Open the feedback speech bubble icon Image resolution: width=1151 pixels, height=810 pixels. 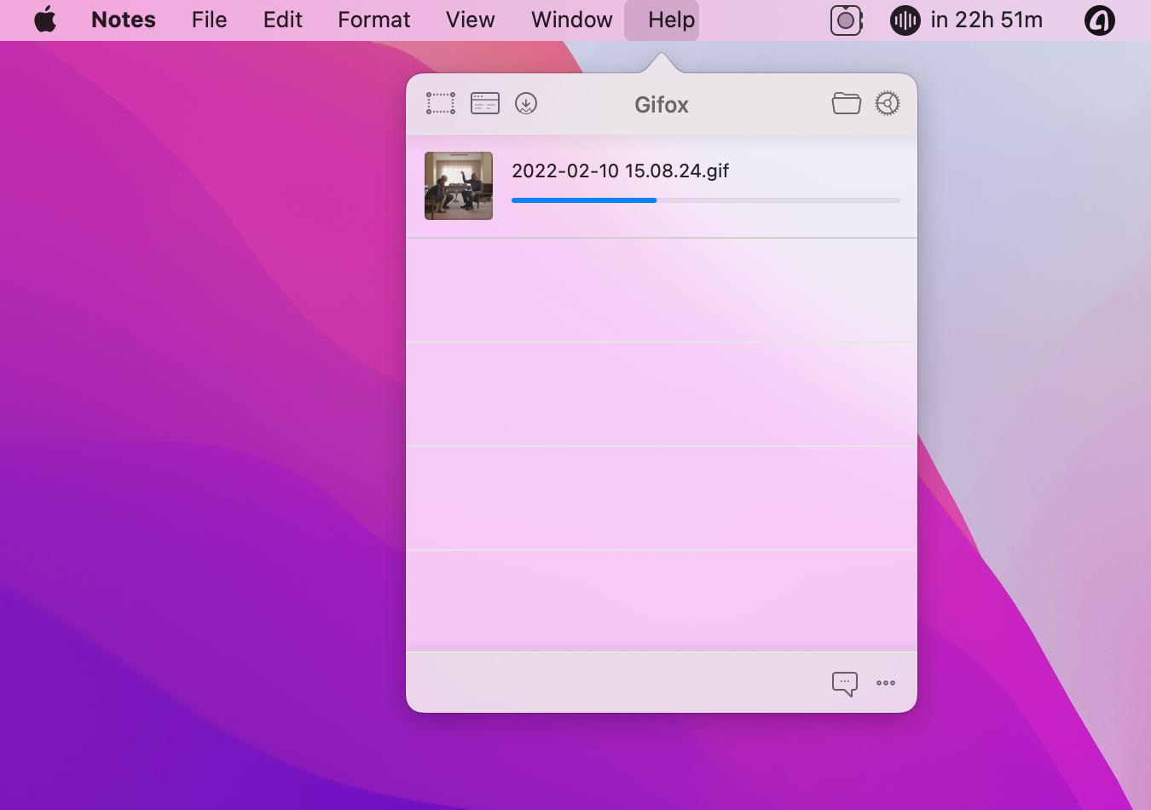[x=845, y=684]
